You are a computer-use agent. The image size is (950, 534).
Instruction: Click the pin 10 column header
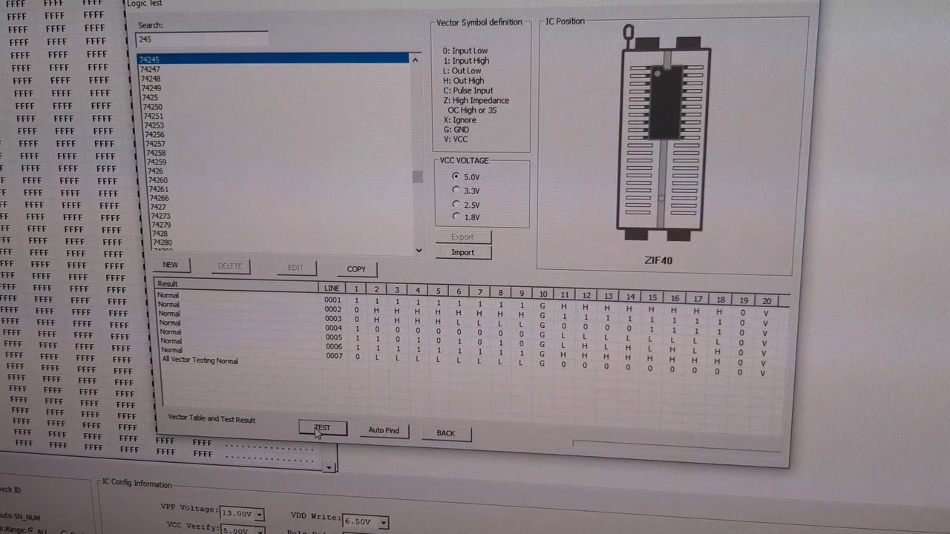543,294
